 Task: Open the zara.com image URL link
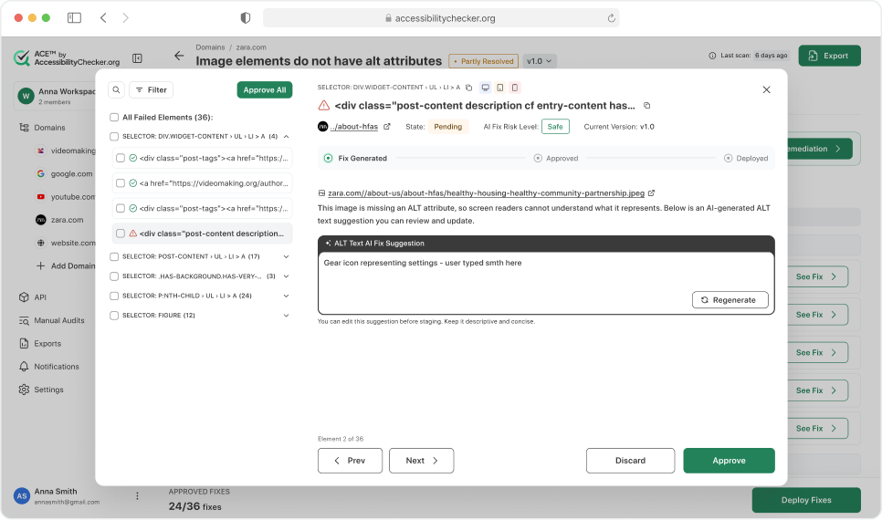(486, 192)
